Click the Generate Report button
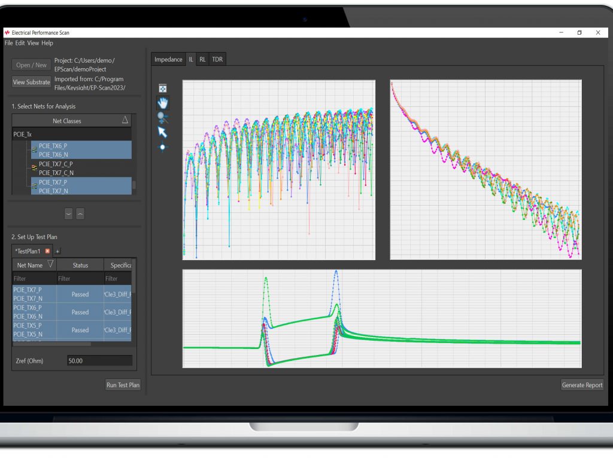This screenshot has width=613, height=459. (x=581, y=385)
